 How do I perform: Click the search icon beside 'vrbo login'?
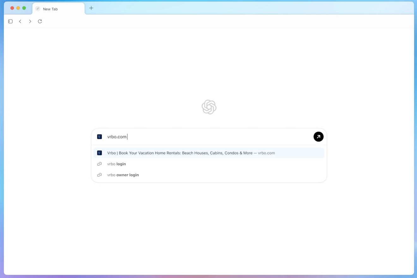(x=100, y=164)
